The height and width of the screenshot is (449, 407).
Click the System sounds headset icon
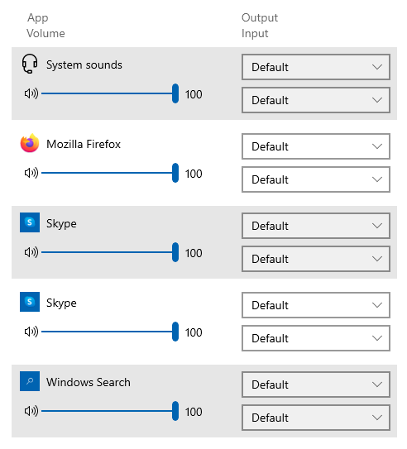(x=30, y=64)
